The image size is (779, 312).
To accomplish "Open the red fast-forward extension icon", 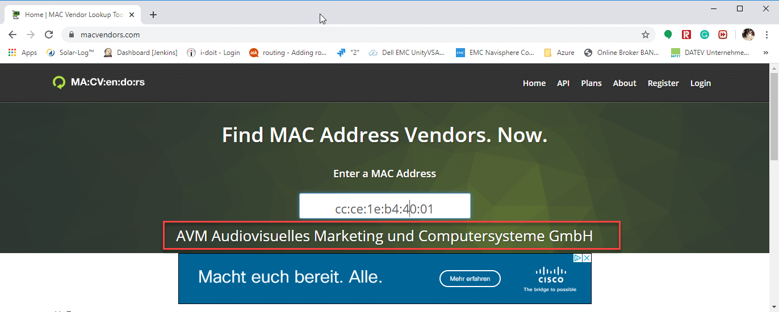I will (x=723, y=35).
